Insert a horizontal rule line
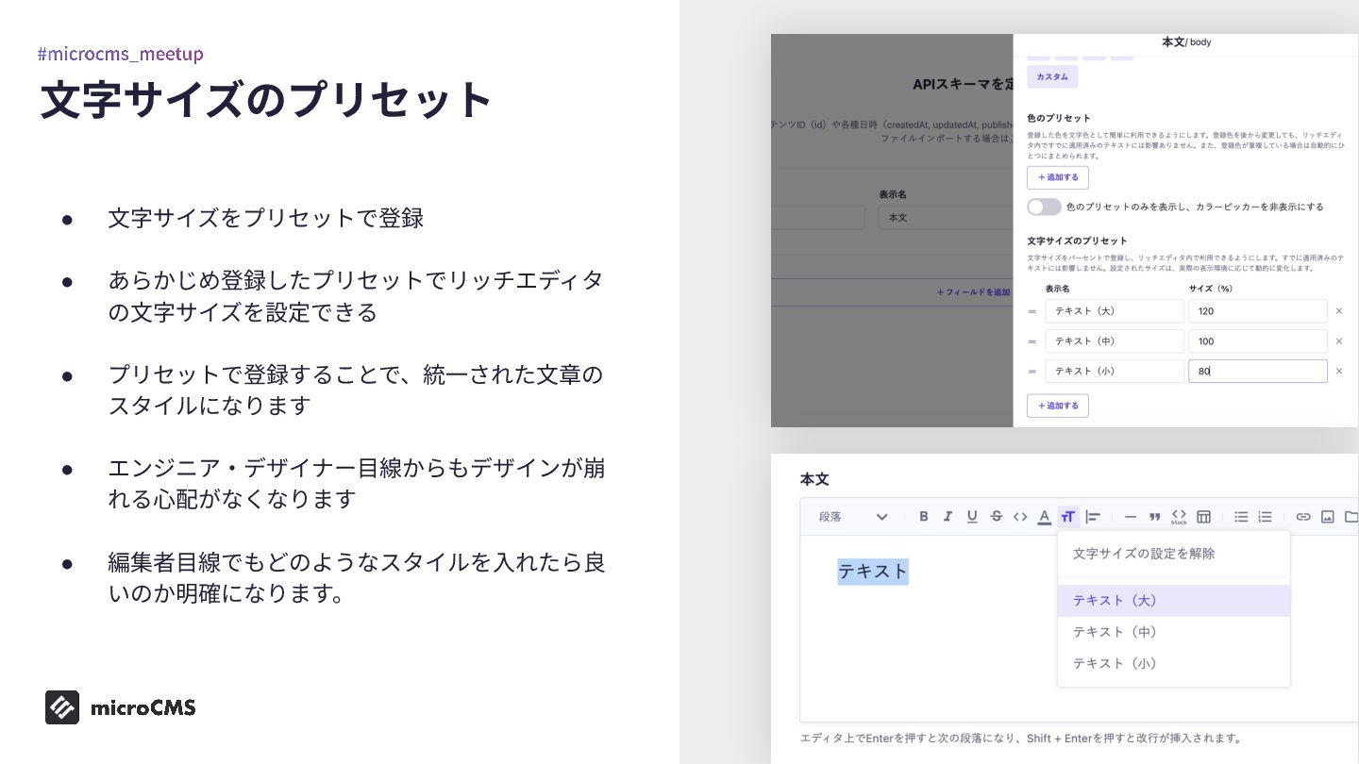The width and height of the screenshot is (1359, 764). point(1131,517)
